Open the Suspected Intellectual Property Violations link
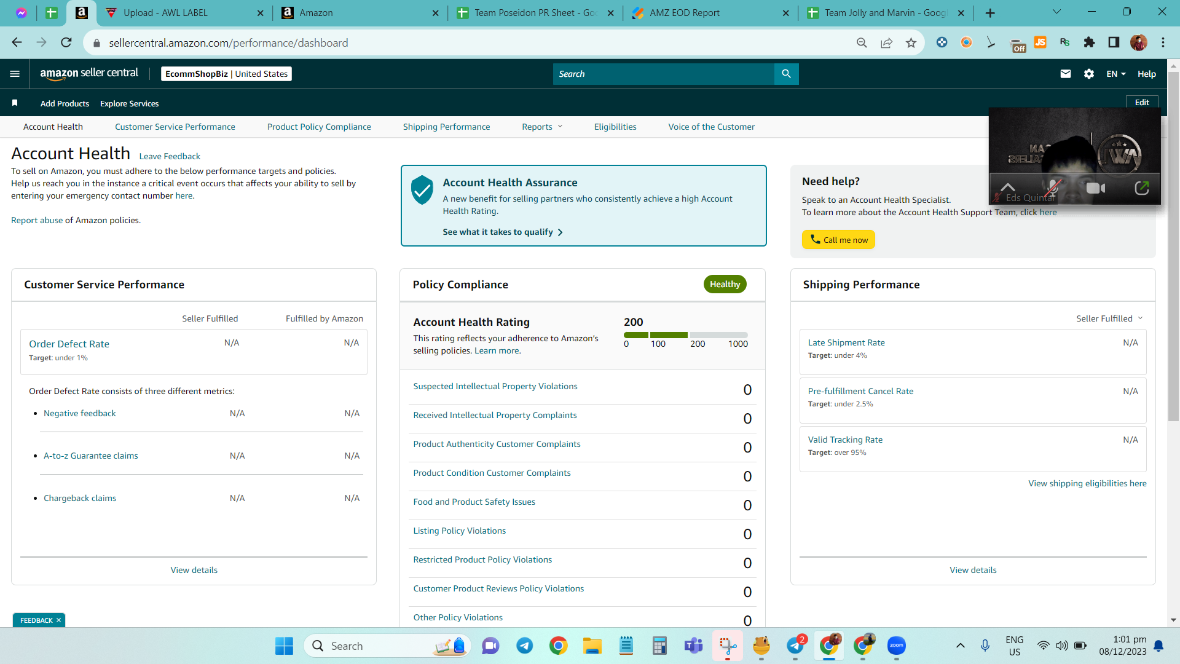This screenshot has width=1180, height=664. pyautogui.click(x=495, y=386)
